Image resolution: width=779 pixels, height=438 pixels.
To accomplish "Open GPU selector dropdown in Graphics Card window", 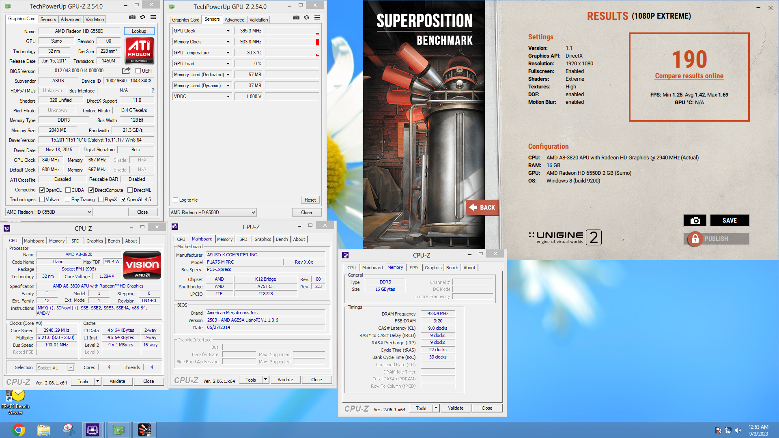I will pyautogui.click(x=49, y=212).
